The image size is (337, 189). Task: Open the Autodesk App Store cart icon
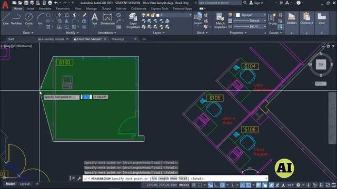(x=281, y=3)
